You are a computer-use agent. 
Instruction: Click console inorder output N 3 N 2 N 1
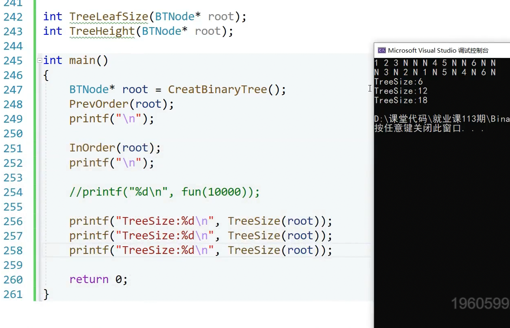[435, 72]
